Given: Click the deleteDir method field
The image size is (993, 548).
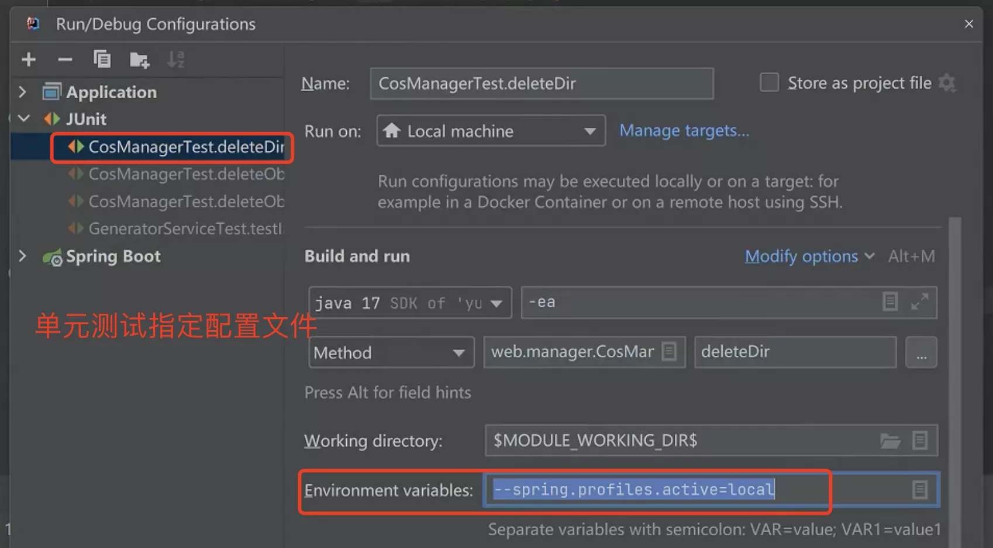Looking at the screenshot, I should [795, 352].
